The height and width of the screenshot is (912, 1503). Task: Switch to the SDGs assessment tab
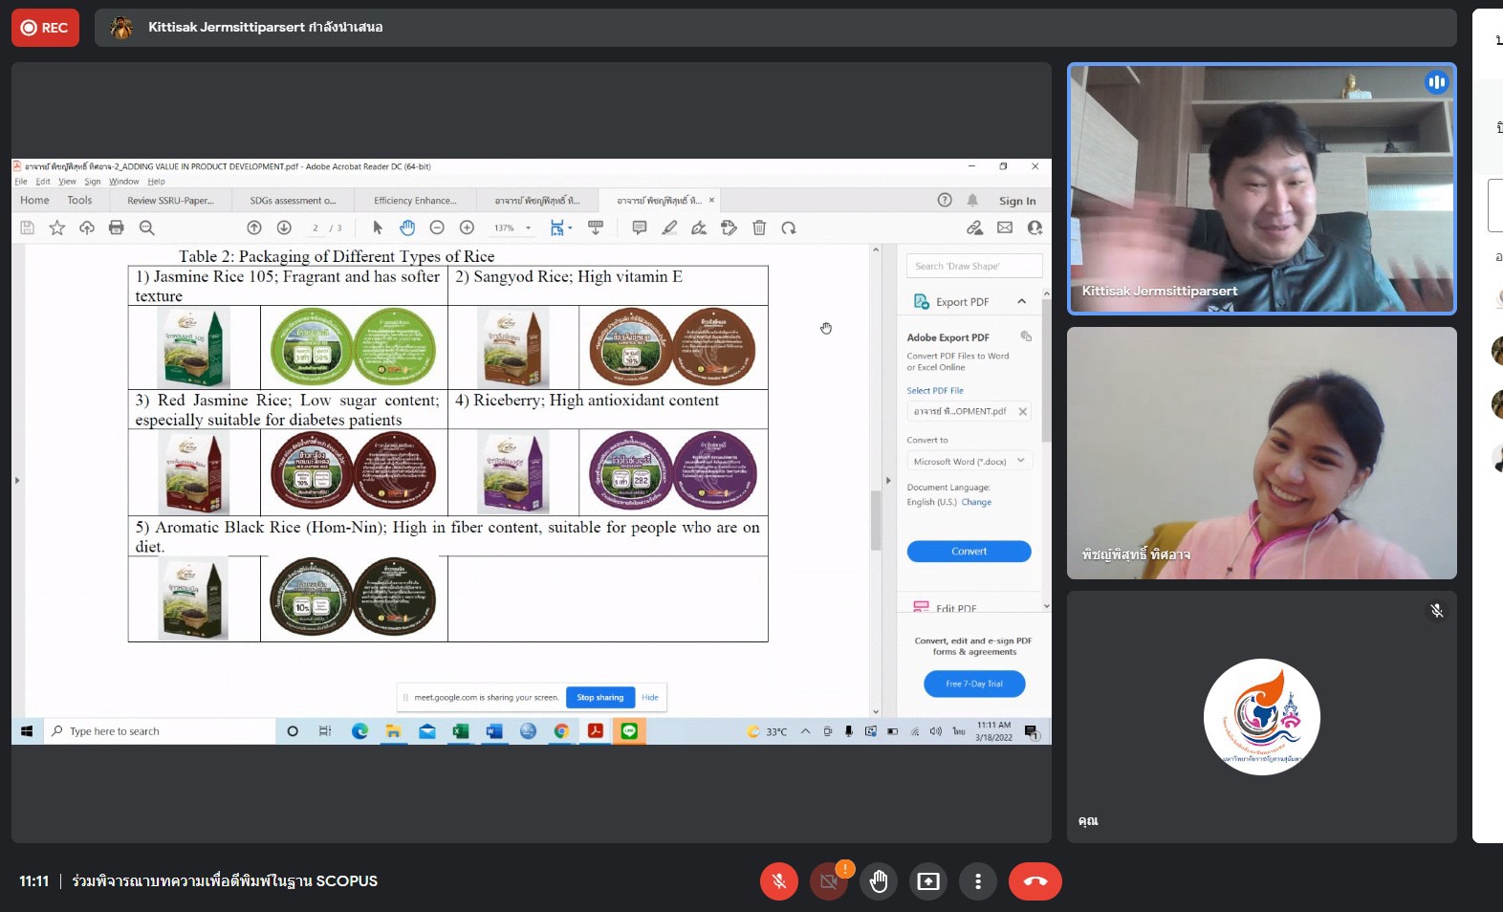(293, 201)
